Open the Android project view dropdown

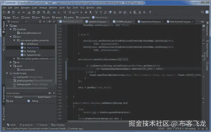17,22
